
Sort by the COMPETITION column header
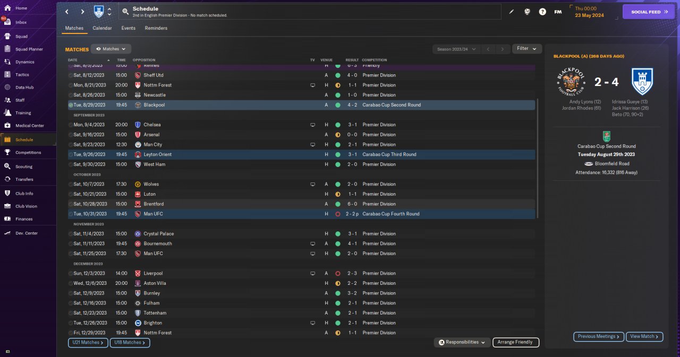click(375, 60)
